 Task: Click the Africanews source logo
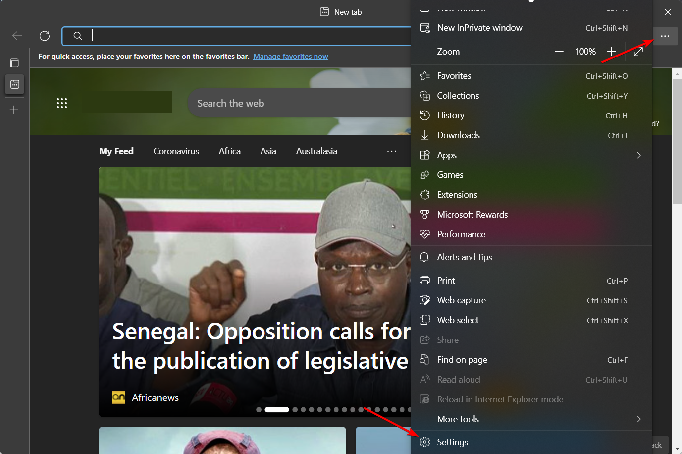[x=119, y=397]
